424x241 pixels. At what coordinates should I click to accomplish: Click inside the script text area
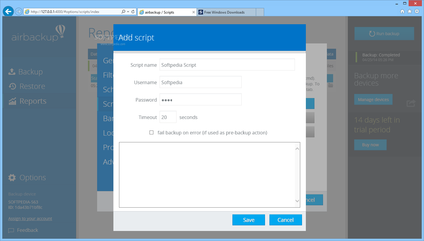207,175
